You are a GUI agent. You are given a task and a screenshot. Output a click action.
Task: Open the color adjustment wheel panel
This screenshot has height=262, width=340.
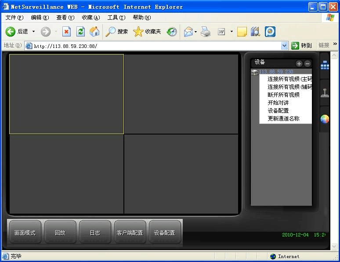325,119
